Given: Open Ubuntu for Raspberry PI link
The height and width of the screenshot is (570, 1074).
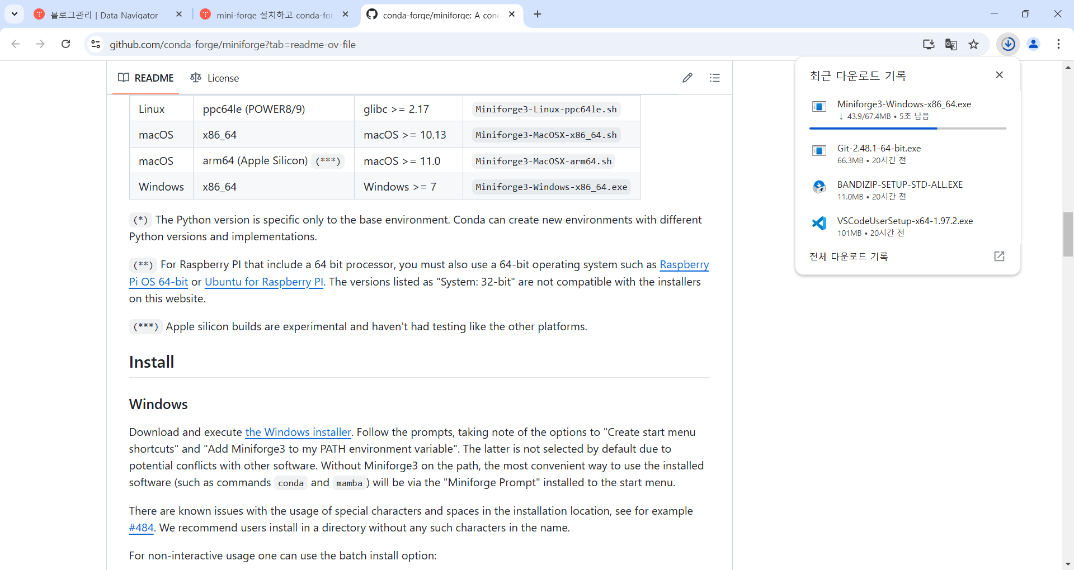Looking at the screenshot, I should 264,282.
